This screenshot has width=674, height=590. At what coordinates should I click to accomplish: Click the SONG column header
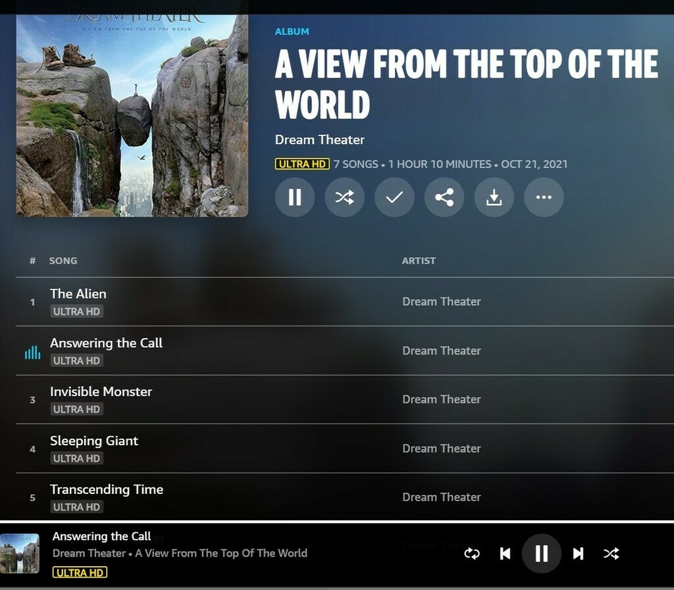click(x=63, y=260)
